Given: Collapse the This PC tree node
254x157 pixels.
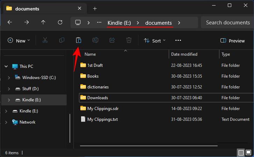Looking at the screenshot, I should pyautogui.click(x=6, y=66).
